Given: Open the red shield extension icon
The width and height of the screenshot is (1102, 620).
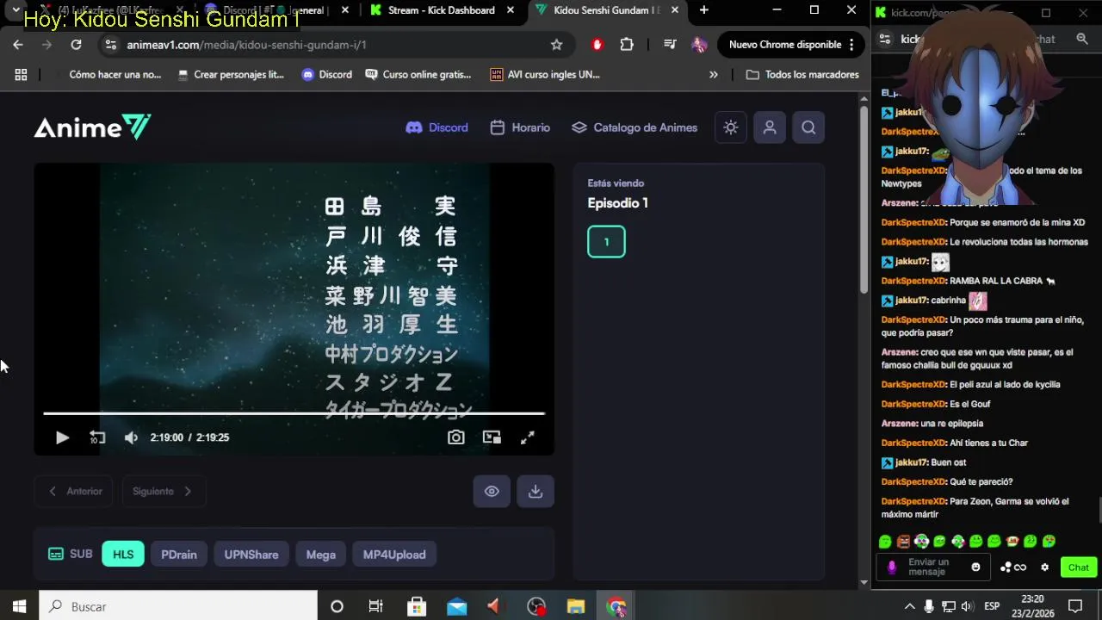Looking at the screenshot, I should 597,45.
